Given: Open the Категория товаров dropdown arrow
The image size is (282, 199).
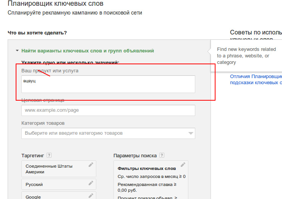Looking at the screenshot, I should tap(191, 133).
